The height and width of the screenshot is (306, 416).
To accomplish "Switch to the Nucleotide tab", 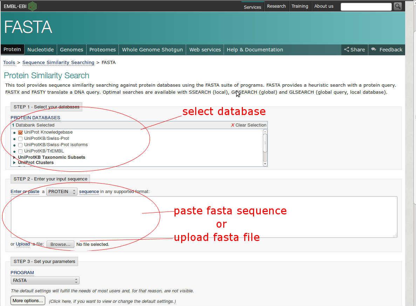I will tap(41, 50).
